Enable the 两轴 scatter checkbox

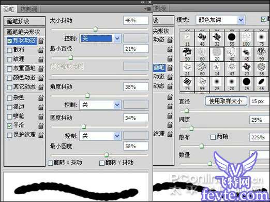pyautogui.click(x=213, y=137)
